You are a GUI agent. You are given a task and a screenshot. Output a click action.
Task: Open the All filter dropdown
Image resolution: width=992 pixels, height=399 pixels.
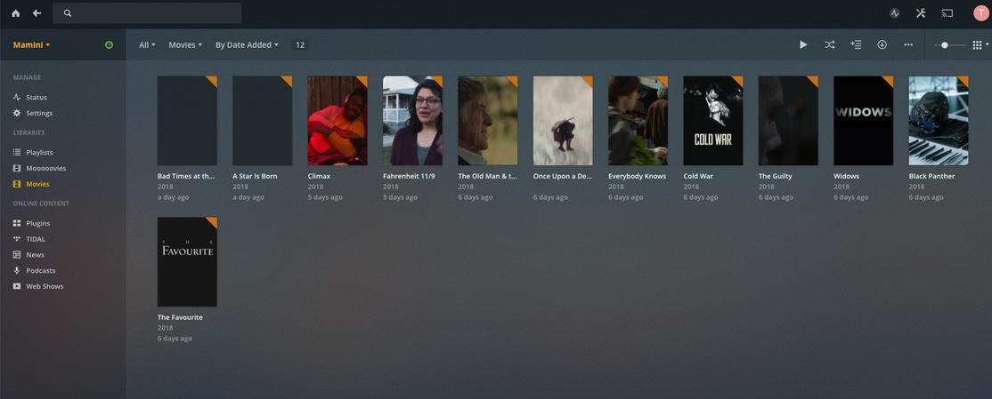[147, 44]
